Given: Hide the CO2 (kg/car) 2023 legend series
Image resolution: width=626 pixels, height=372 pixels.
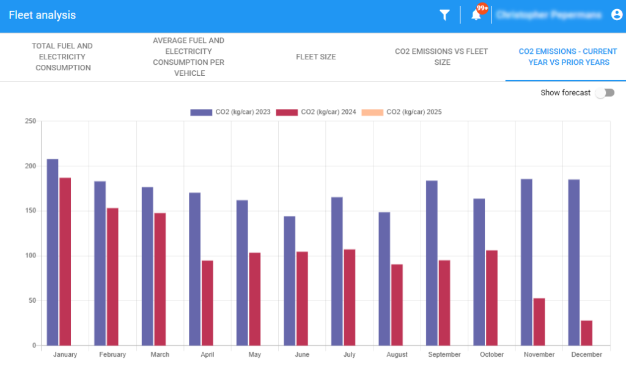Looking at the screenshot, I should click(x=230, y=112).
